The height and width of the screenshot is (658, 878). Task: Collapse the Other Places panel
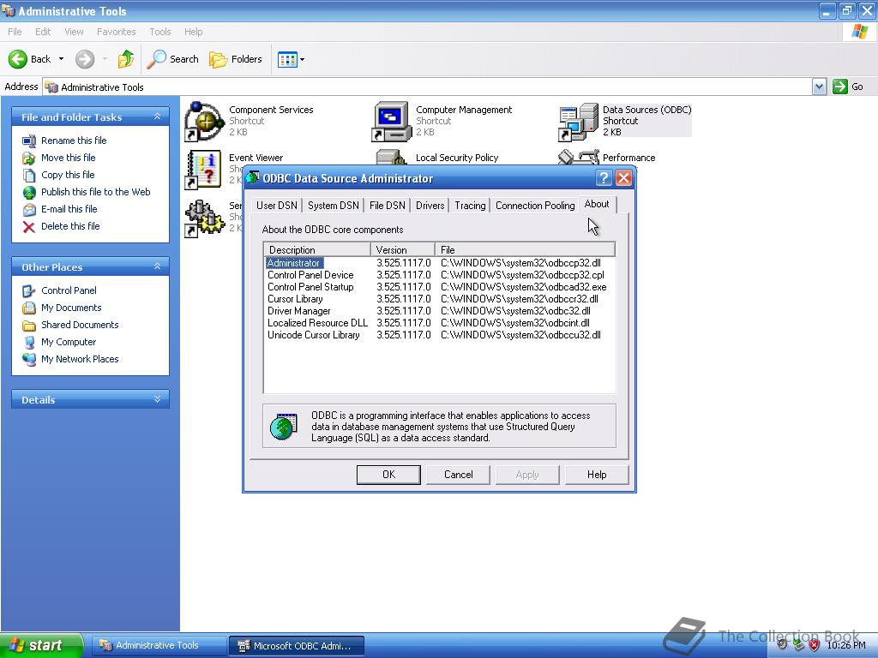tap(158, 266)
